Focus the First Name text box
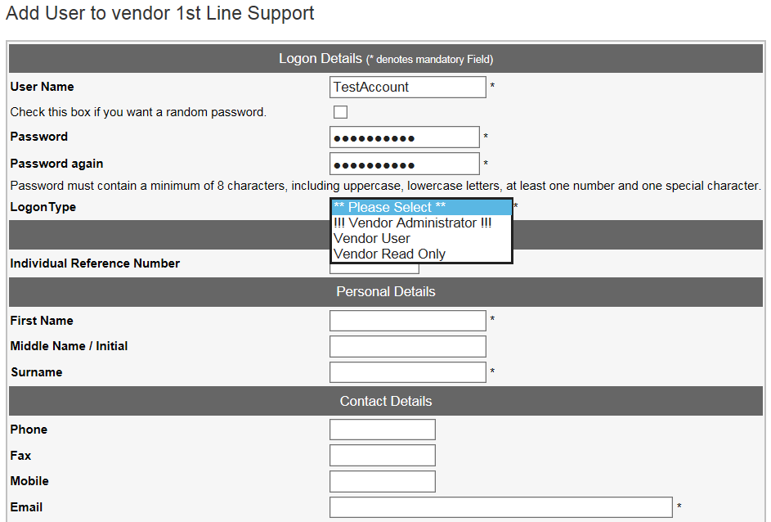This screenshot has height=522, width=771. click(407, 321)
